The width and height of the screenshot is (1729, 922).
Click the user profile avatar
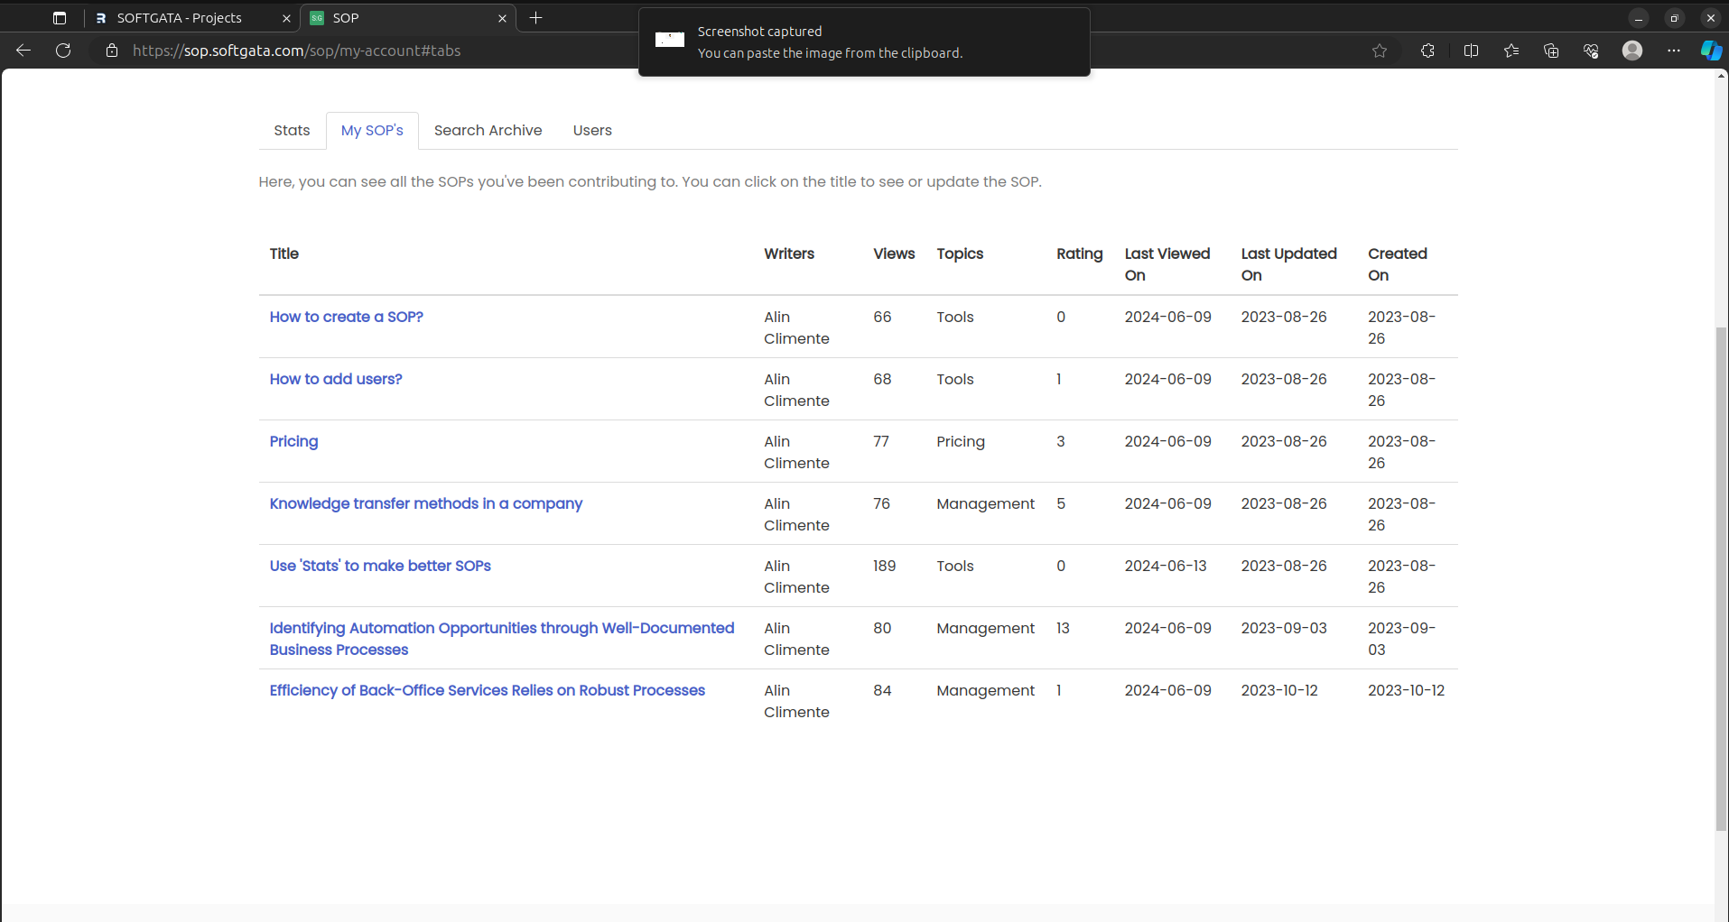[1631, 51]
